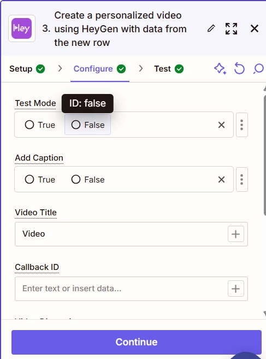Insert data via Callback ID plus button
This screenshot has width=266, height=359.
pos(236,289)
